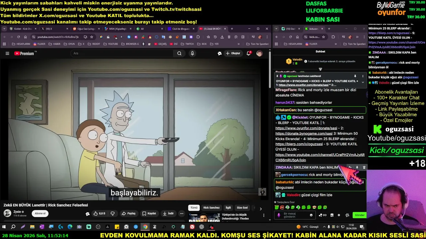Open downloads icon in YouTube browser toolbar

pyautogui.click(x=222, y=37)
